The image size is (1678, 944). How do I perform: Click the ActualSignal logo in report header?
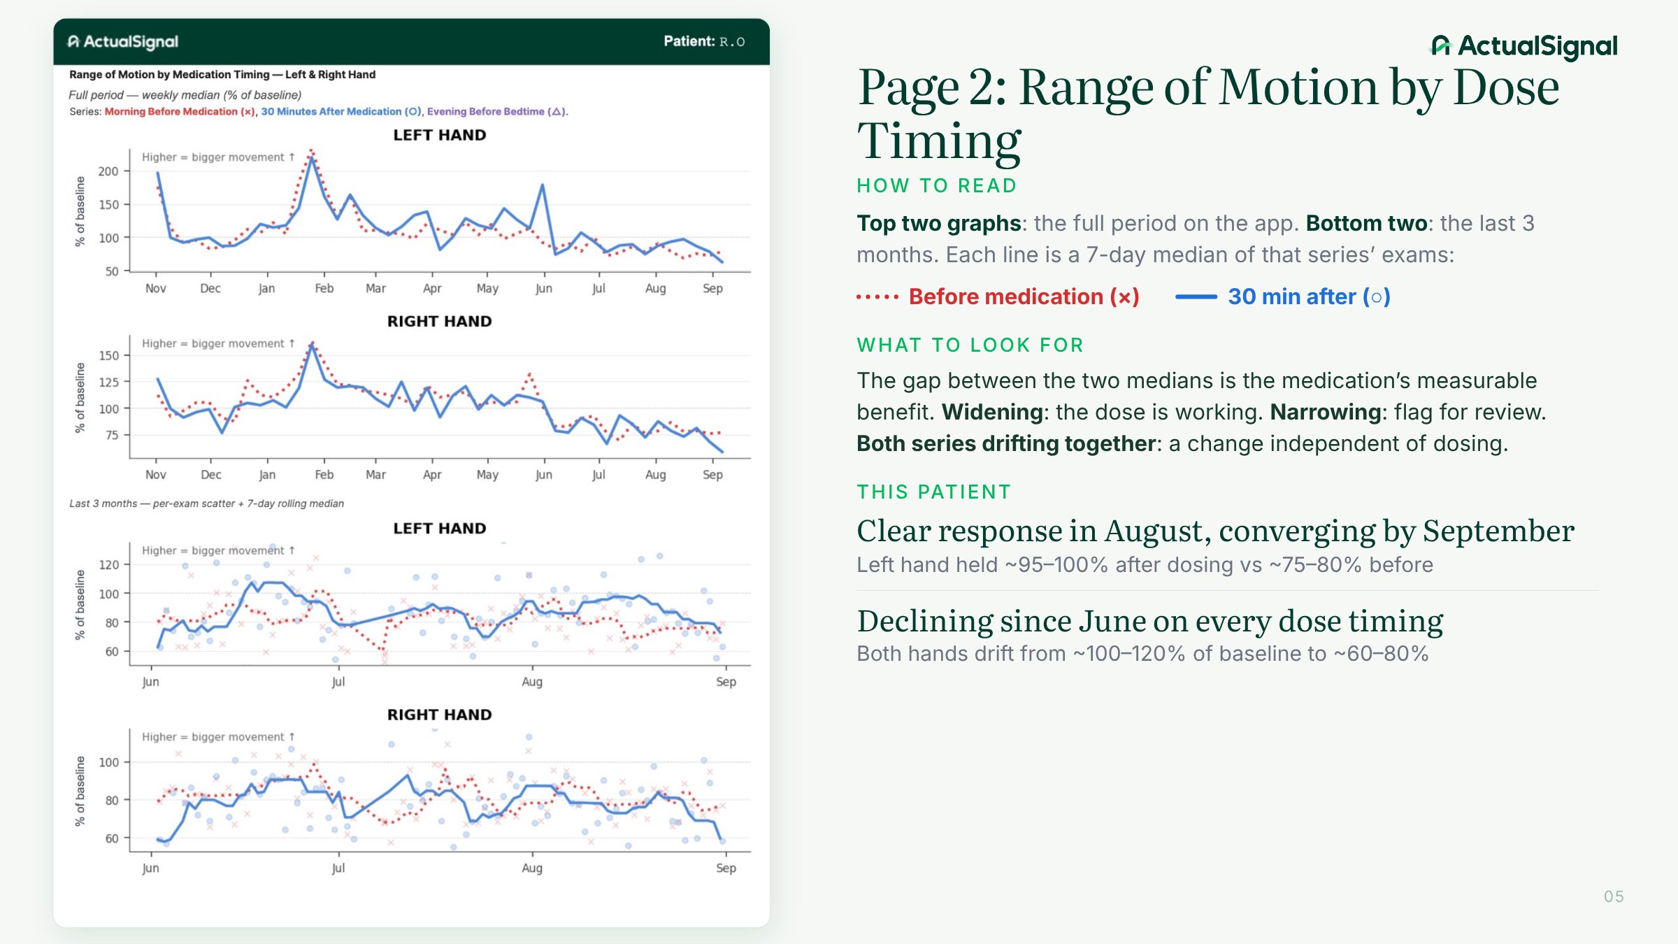point(123,42)
